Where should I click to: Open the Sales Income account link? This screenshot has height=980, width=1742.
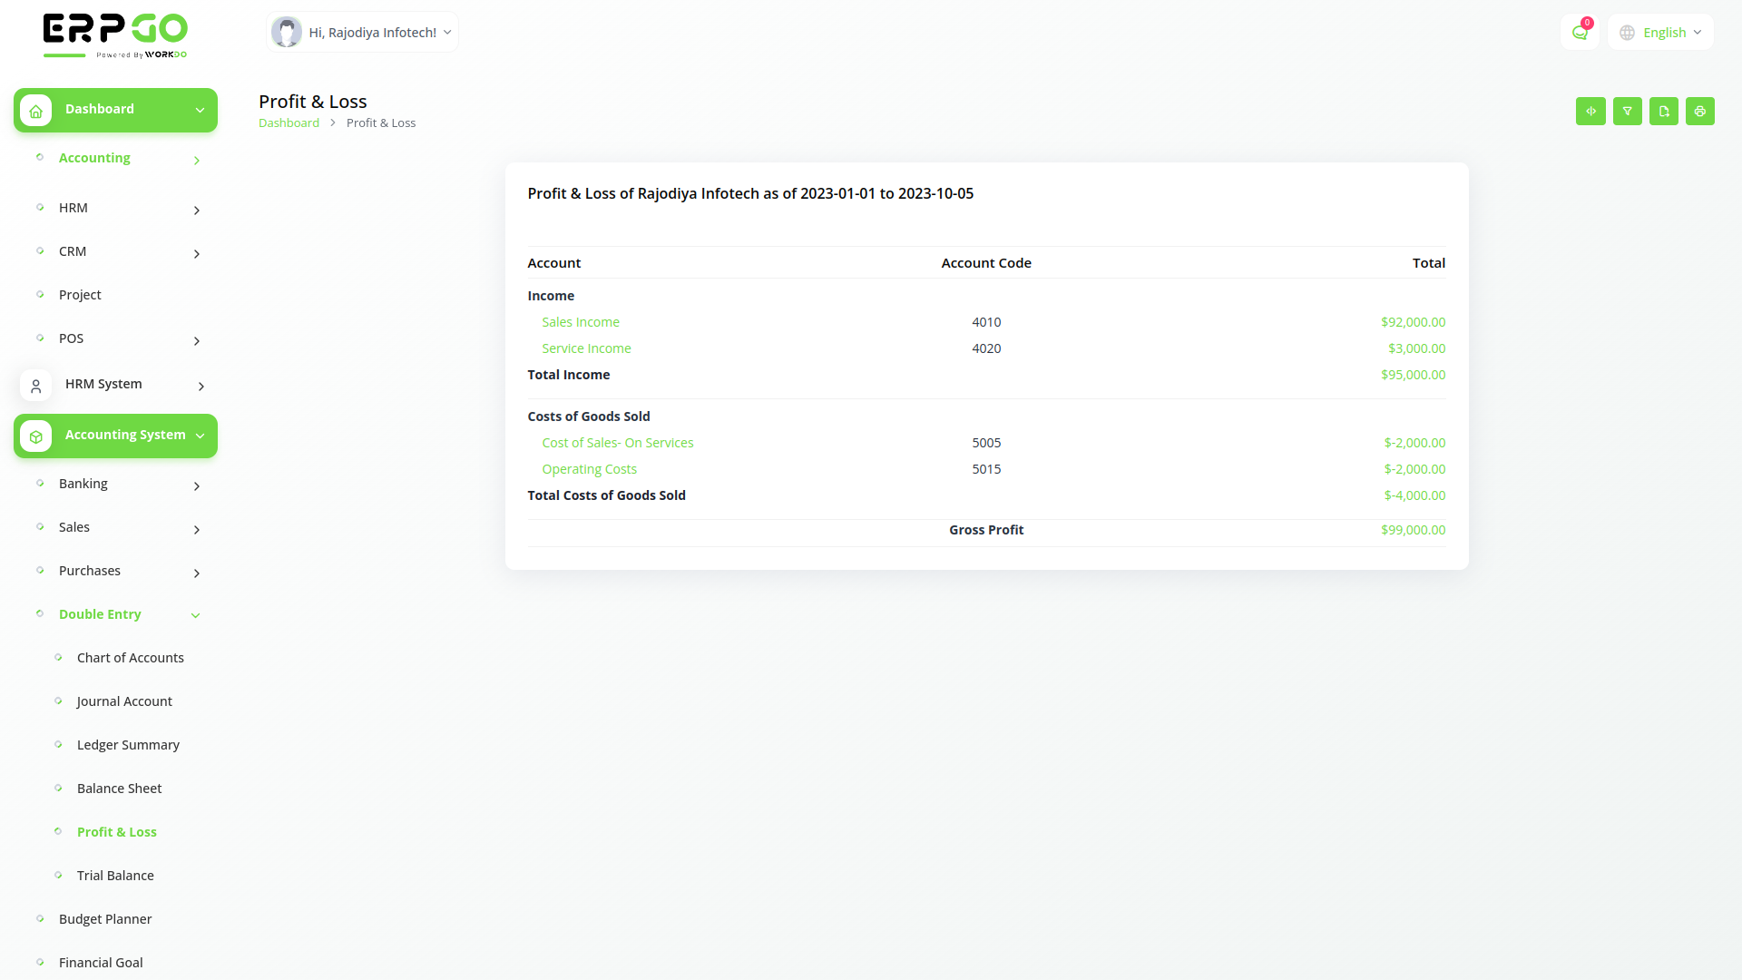coord(581,321)
